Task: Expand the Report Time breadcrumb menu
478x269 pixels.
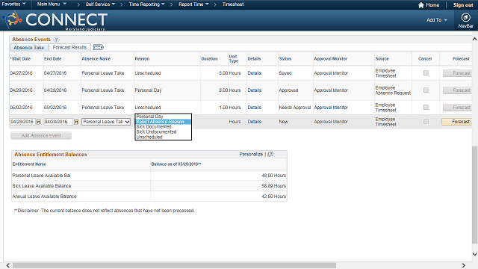Action: pyautogui.click(x=193, y=4)
